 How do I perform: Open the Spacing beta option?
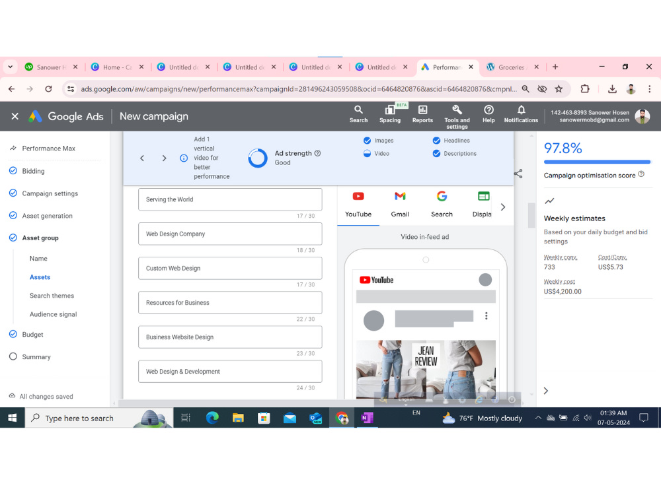[x=390, y=114]
